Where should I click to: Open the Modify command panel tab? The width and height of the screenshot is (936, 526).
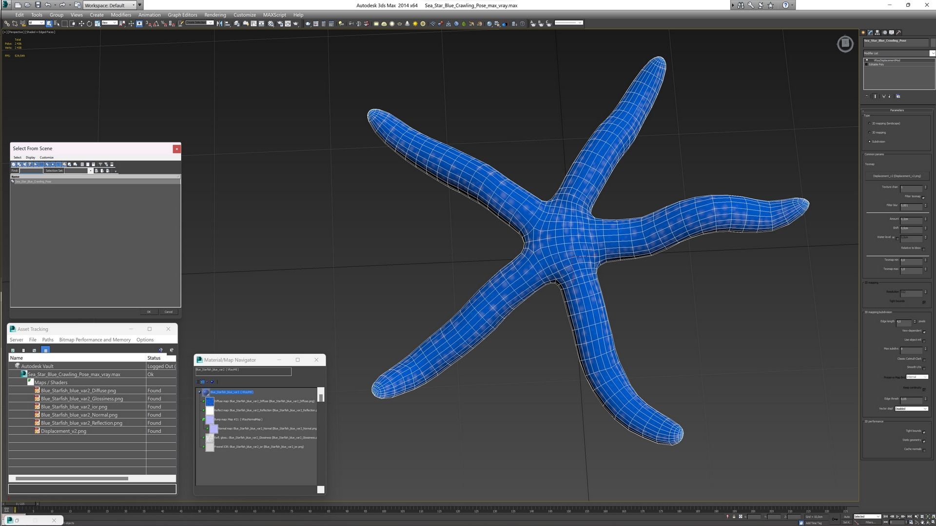[870, 33]
